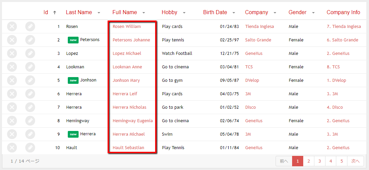Open the Tienda Inglesa company link
369x170 pixels.
tap(259, 27)
